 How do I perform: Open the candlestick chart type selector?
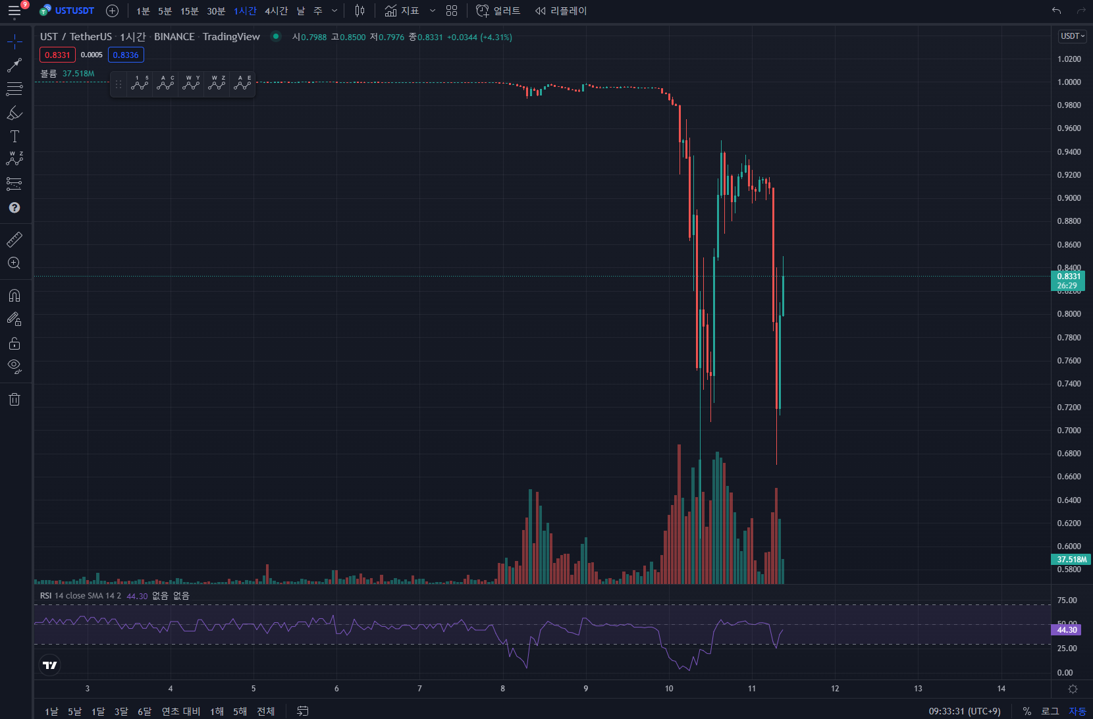[360, 11]
